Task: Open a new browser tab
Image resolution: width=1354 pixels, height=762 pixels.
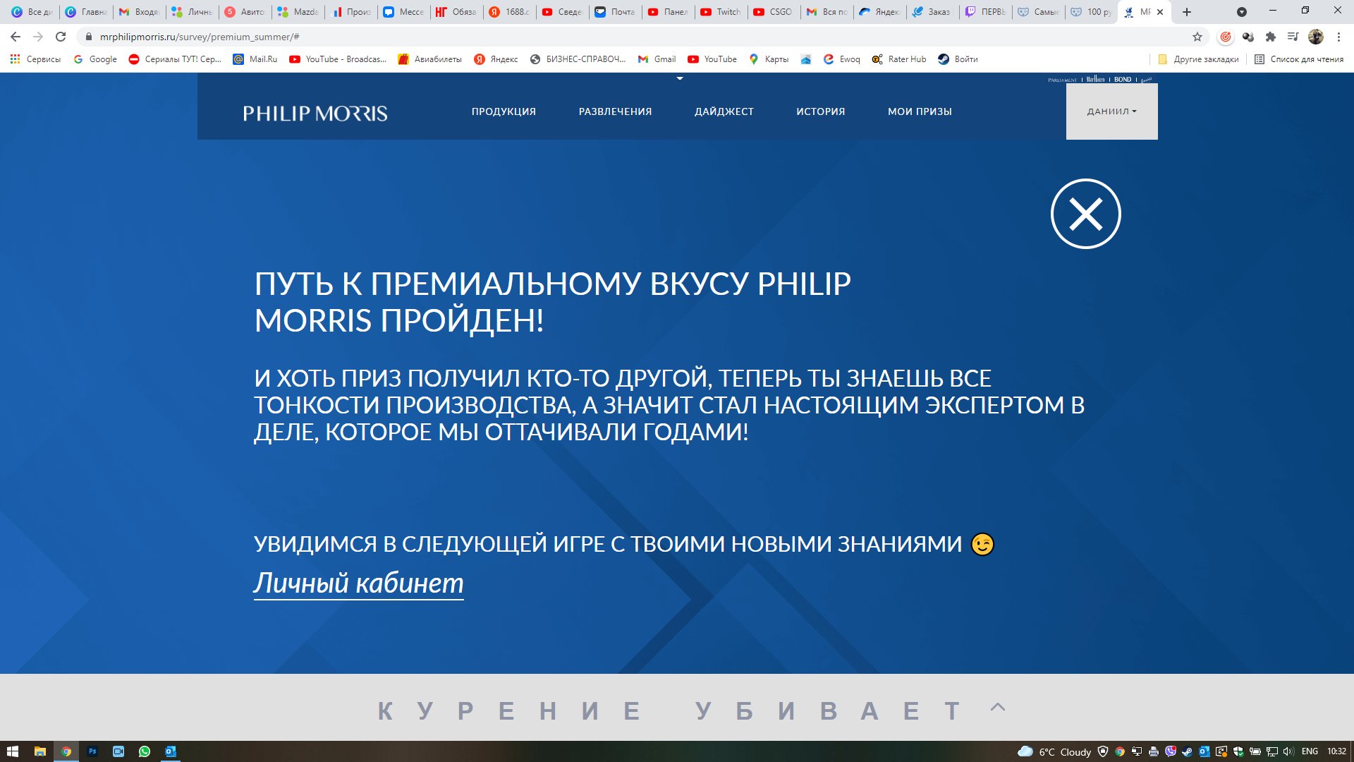Action: (1187, 12)
